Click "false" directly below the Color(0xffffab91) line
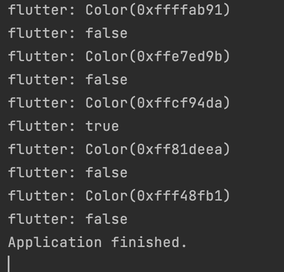 (x=106, y=33)
